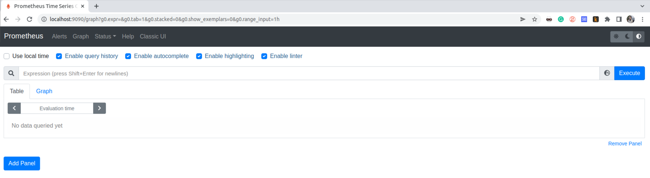This screenshot has width=650, height=178.
Task: Switch to light theme sun icon
Action: point(616,36)
